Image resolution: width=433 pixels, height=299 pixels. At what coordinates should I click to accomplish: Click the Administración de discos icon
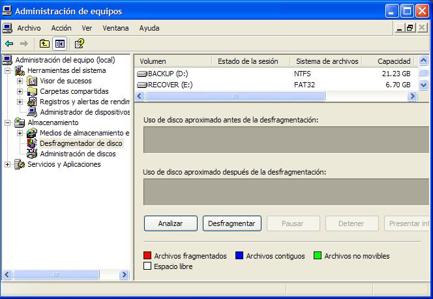click(x=32, y=154)
